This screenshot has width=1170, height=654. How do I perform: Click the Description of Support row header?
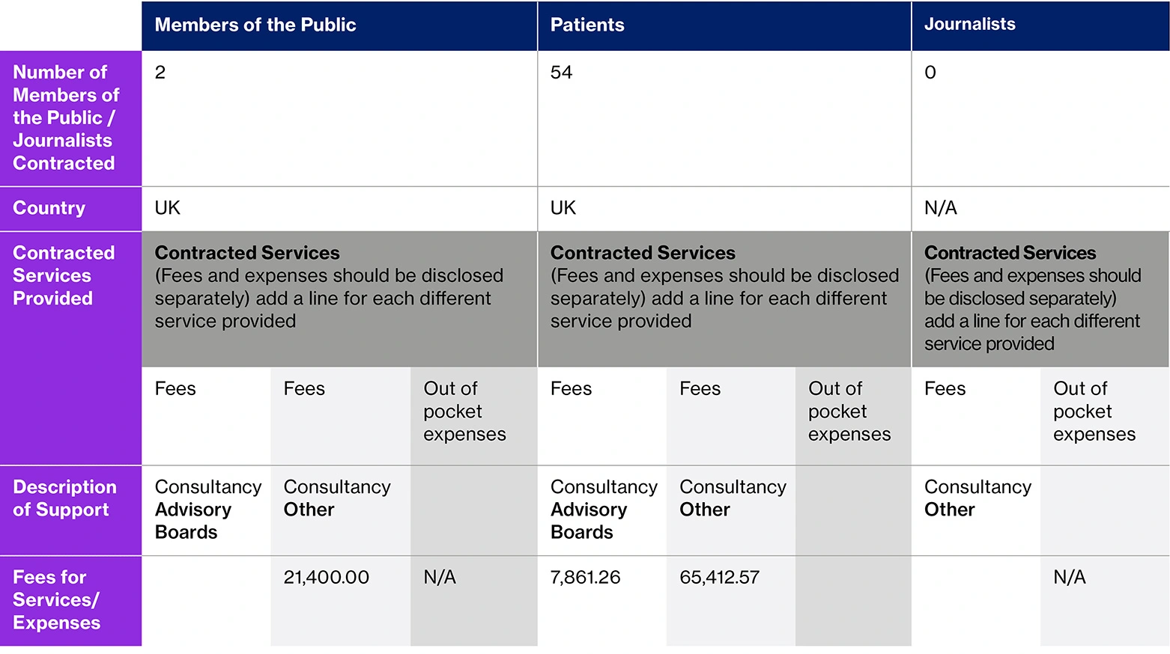64,498
